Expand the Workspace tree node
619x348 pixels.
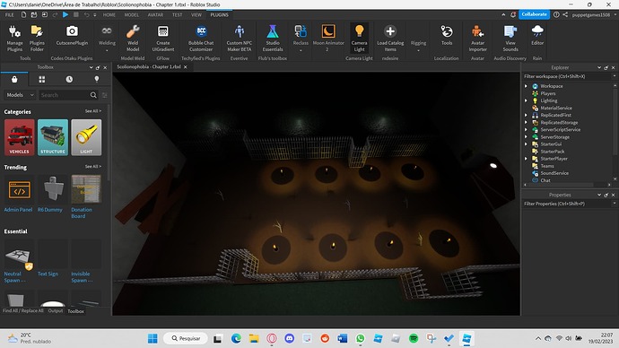tap(526, 86)
